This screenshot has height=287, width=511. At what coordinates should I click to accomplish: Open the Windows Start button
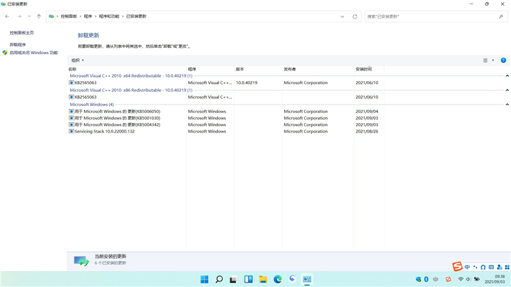[204, 279]
